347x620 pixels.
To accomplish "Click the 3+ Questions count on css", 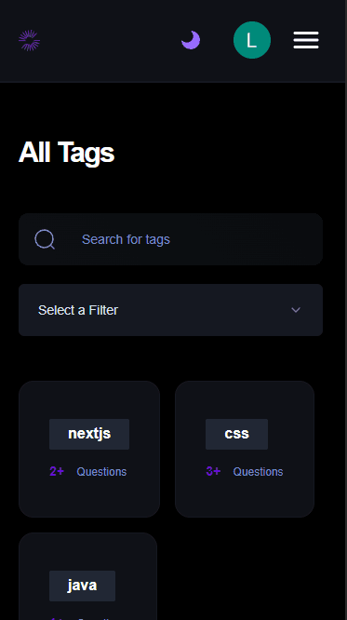I will click(245, 471).
